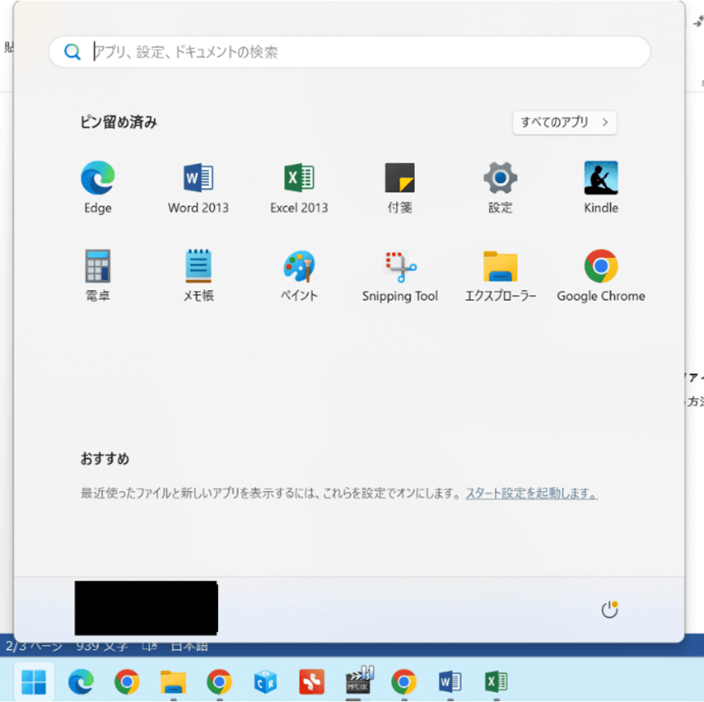Click the Start button on the taskbar
704x702 pixels.
pyautogui.click(x=34, y=681)
